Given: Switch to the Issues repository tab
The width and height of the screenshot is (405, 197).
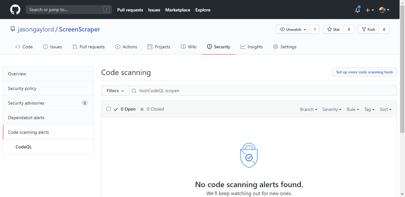Looking at the screenshot, I should click(x=53, y=47).
